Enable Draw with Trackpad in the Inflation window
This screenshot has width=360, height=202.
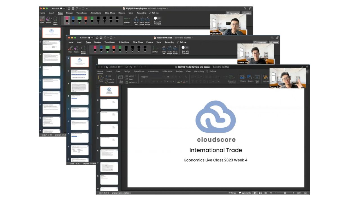[x=185, y=47]
